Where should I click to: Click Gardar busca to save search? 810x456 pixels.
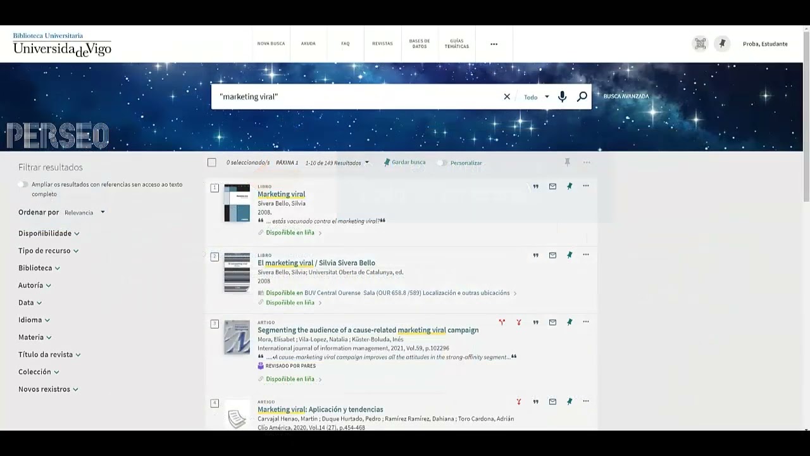point(404,162)
